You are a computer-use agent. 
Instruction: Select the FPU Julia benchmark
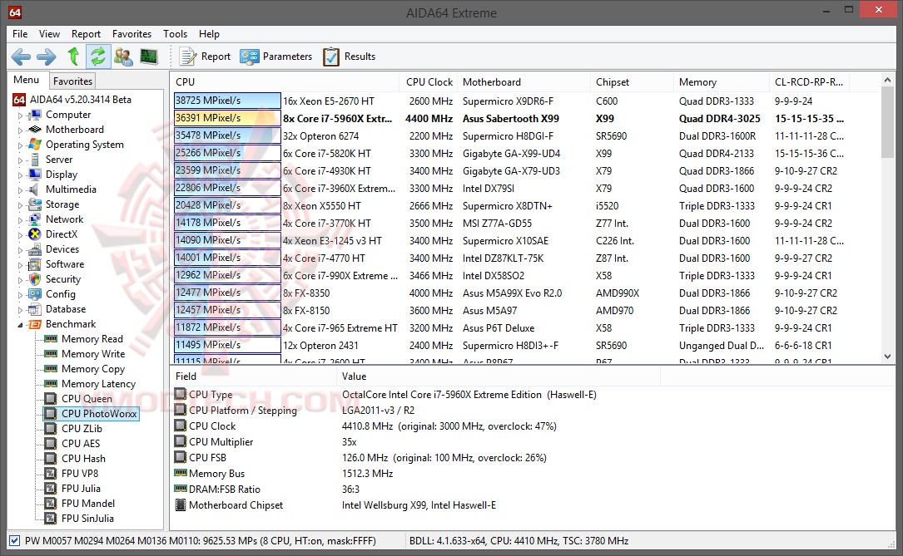coord(82,489)
